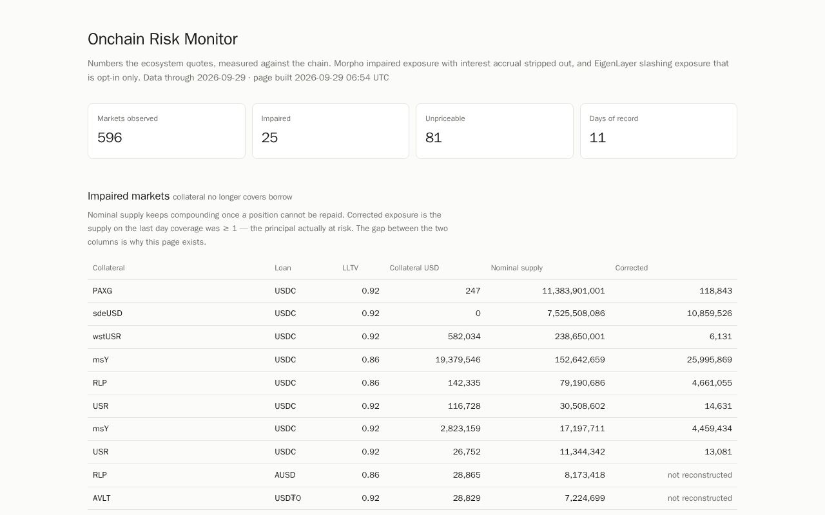The width and height of the screenshot is (825, 515).
Task: Click collateral USD value 116,728
Action: tap(464, 406)
